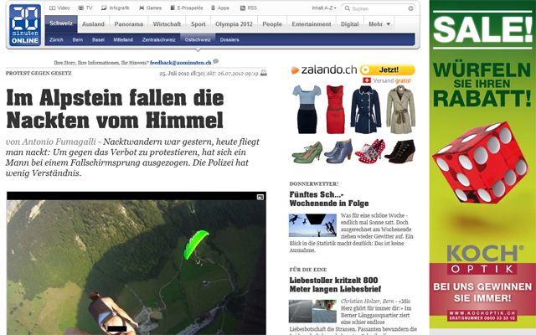Select Ostschweiz in the sub-navigation
Viewport: 536px width, 335px height.
click(198, 39)
